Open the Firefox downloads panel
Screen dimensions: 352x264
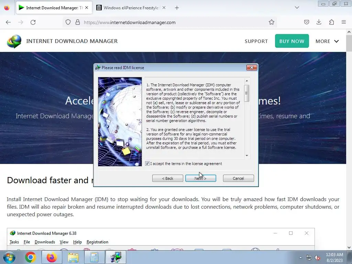[x=319, y=22]
